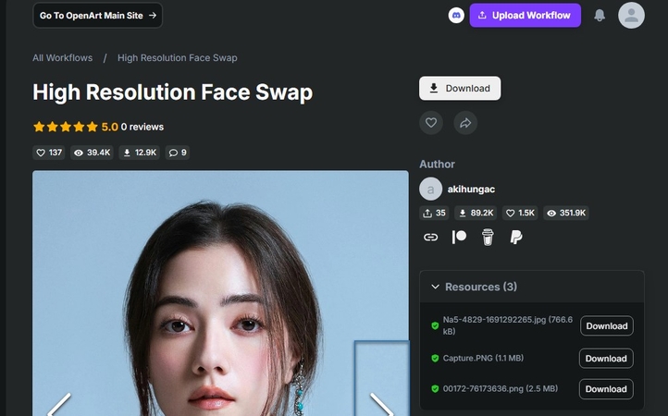Download the Capture.PNG resource
668x416 pixels.
click(x=606, y=359)
